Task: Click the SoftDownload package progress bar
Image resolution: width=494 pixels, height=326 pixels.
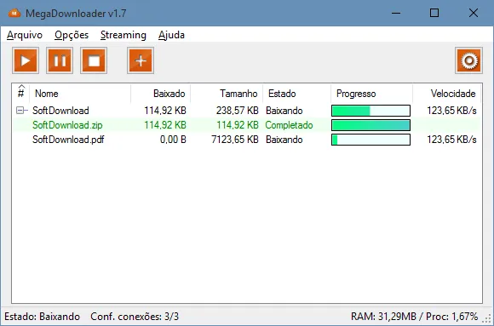Action: tap(370, 111)
